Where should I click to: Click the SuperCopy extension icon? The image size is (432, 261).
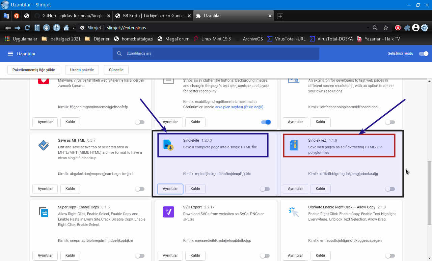(x=44, y=212)
